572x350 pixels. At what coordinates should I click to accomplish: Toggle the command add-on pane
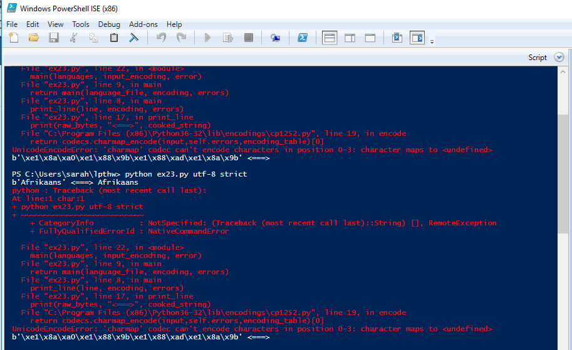pos(417,38)
